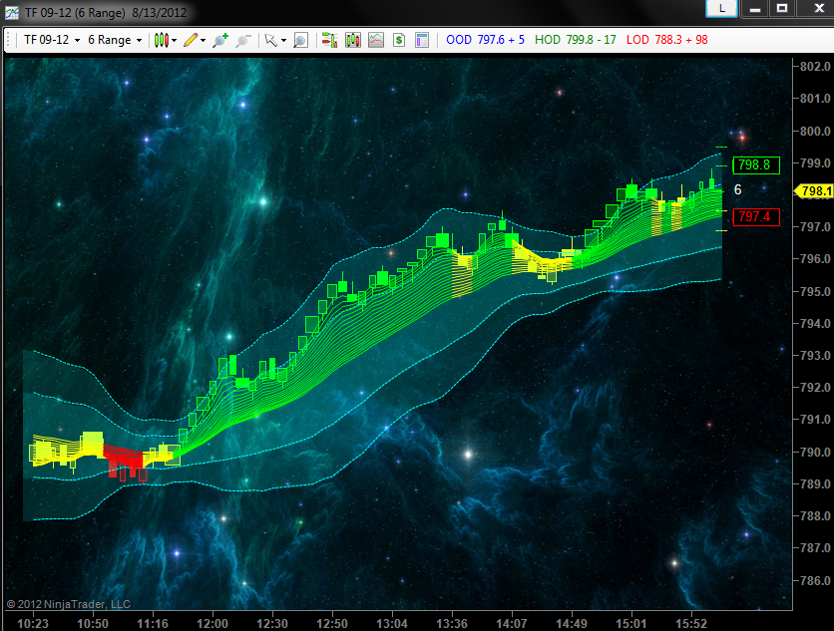
Task: Select the cursor pointer tool icon
Action: point(270,40)
